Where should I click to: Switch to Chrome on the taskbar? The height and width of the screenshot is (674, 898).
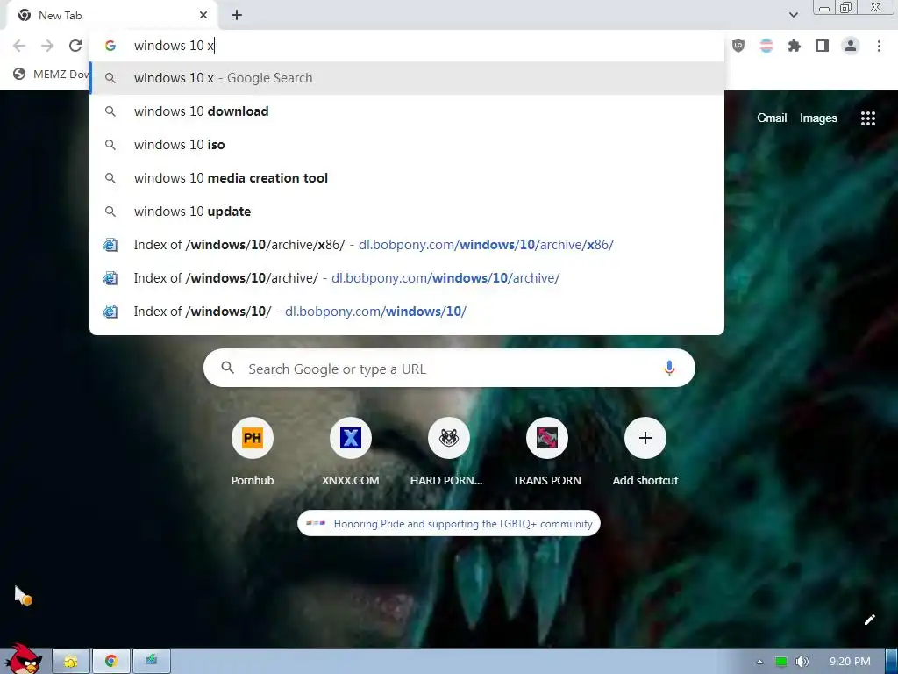(111, 662)
